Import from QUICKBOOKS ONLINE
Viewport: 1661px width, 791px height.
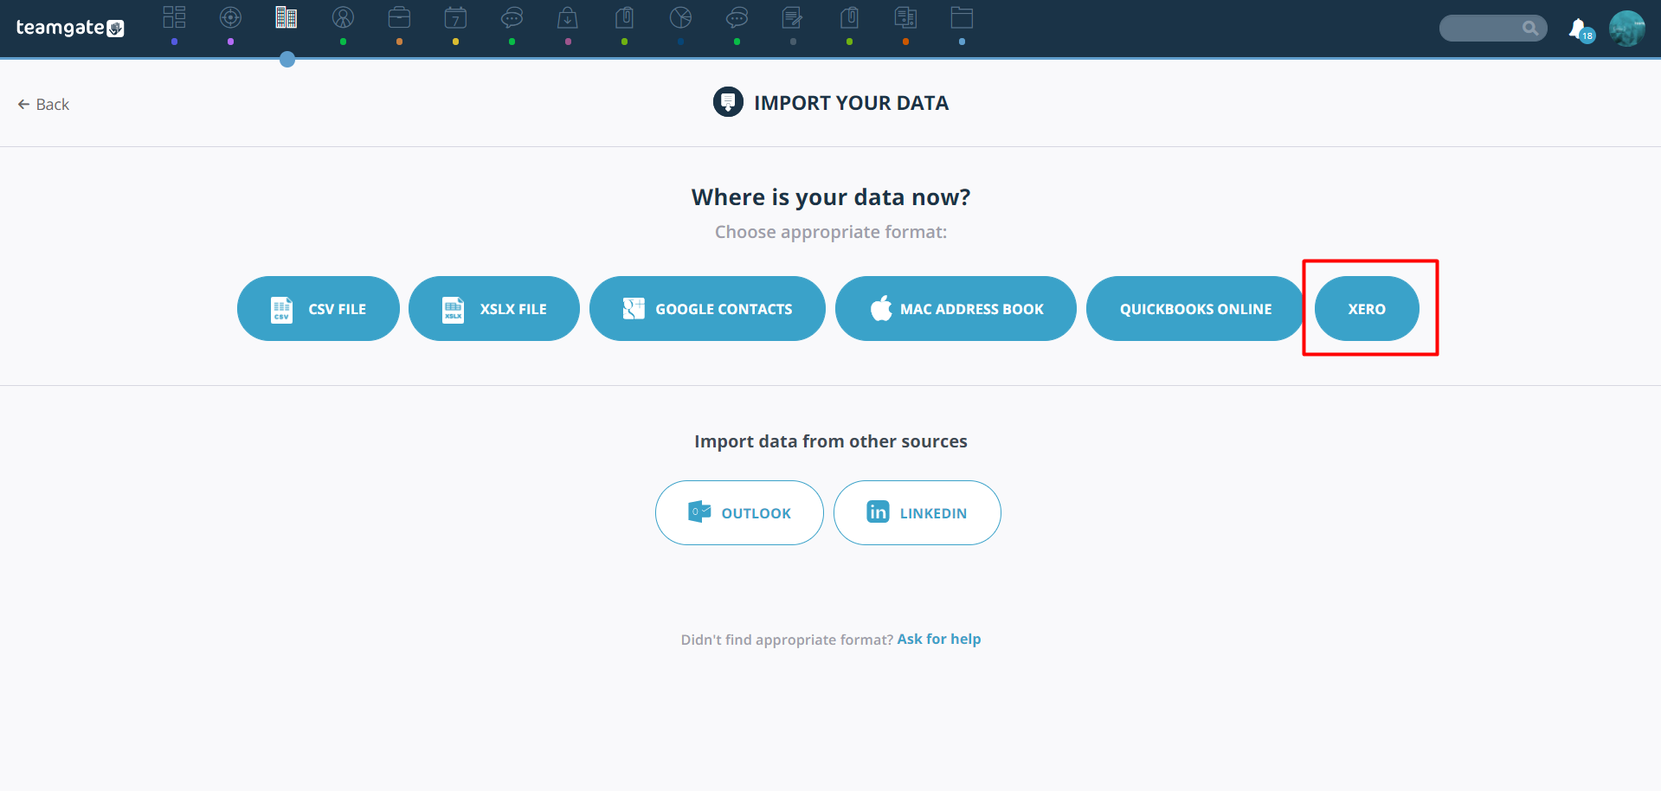(x=1195, y=308)
